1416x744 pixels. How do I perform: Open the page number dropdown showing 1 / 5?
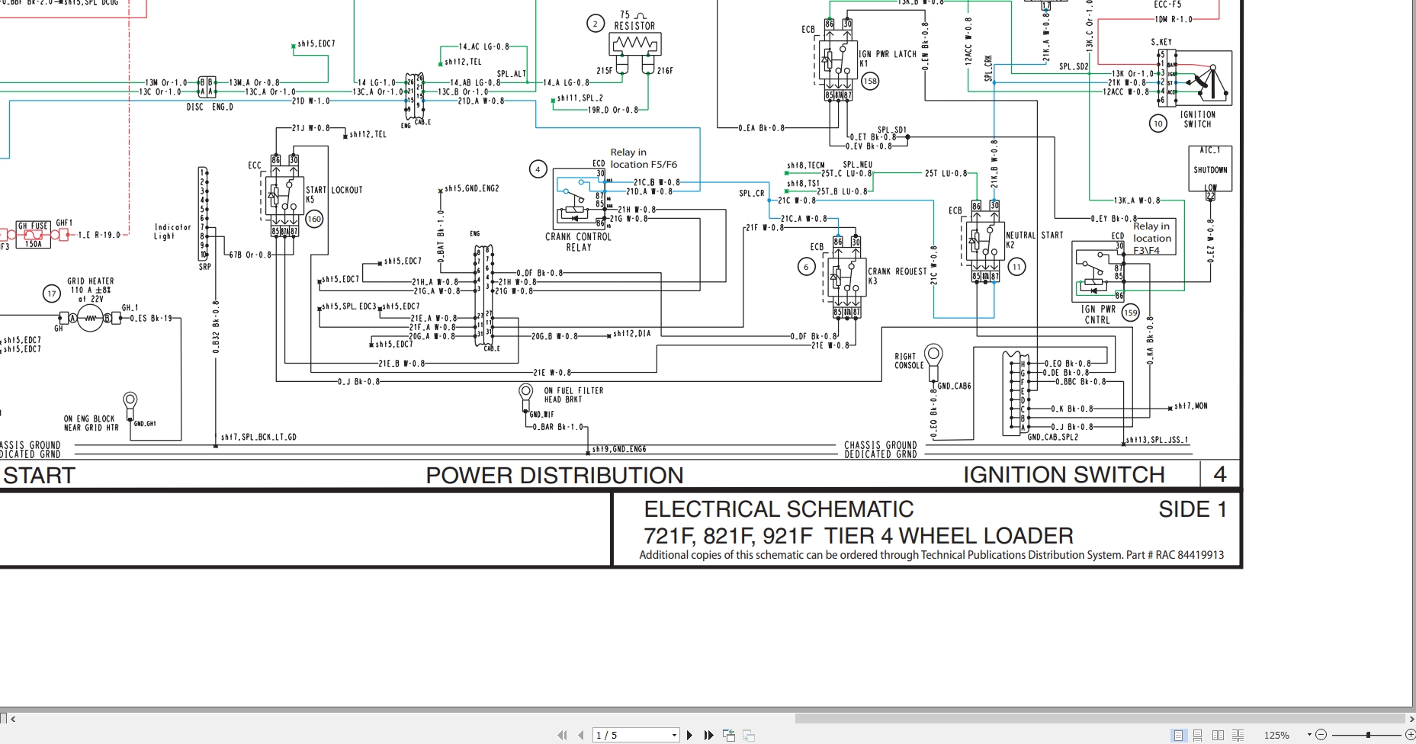[674, 736]
